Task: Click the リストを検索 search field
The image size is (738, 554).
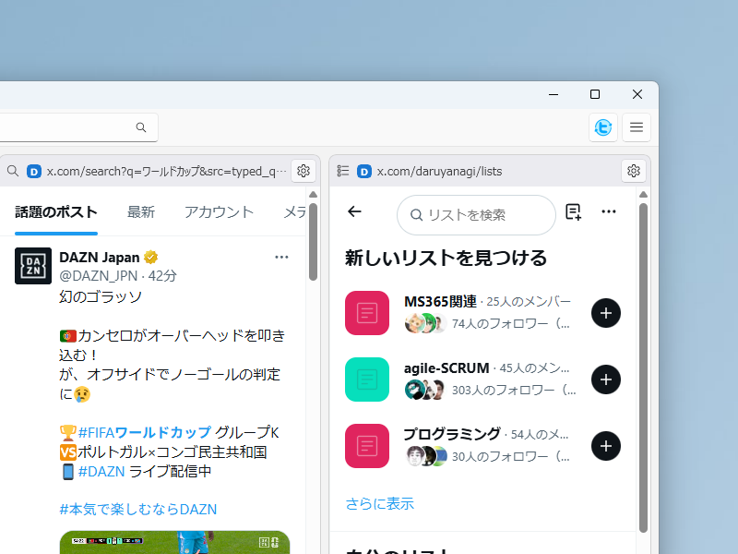Action: (x=476, y=215)
